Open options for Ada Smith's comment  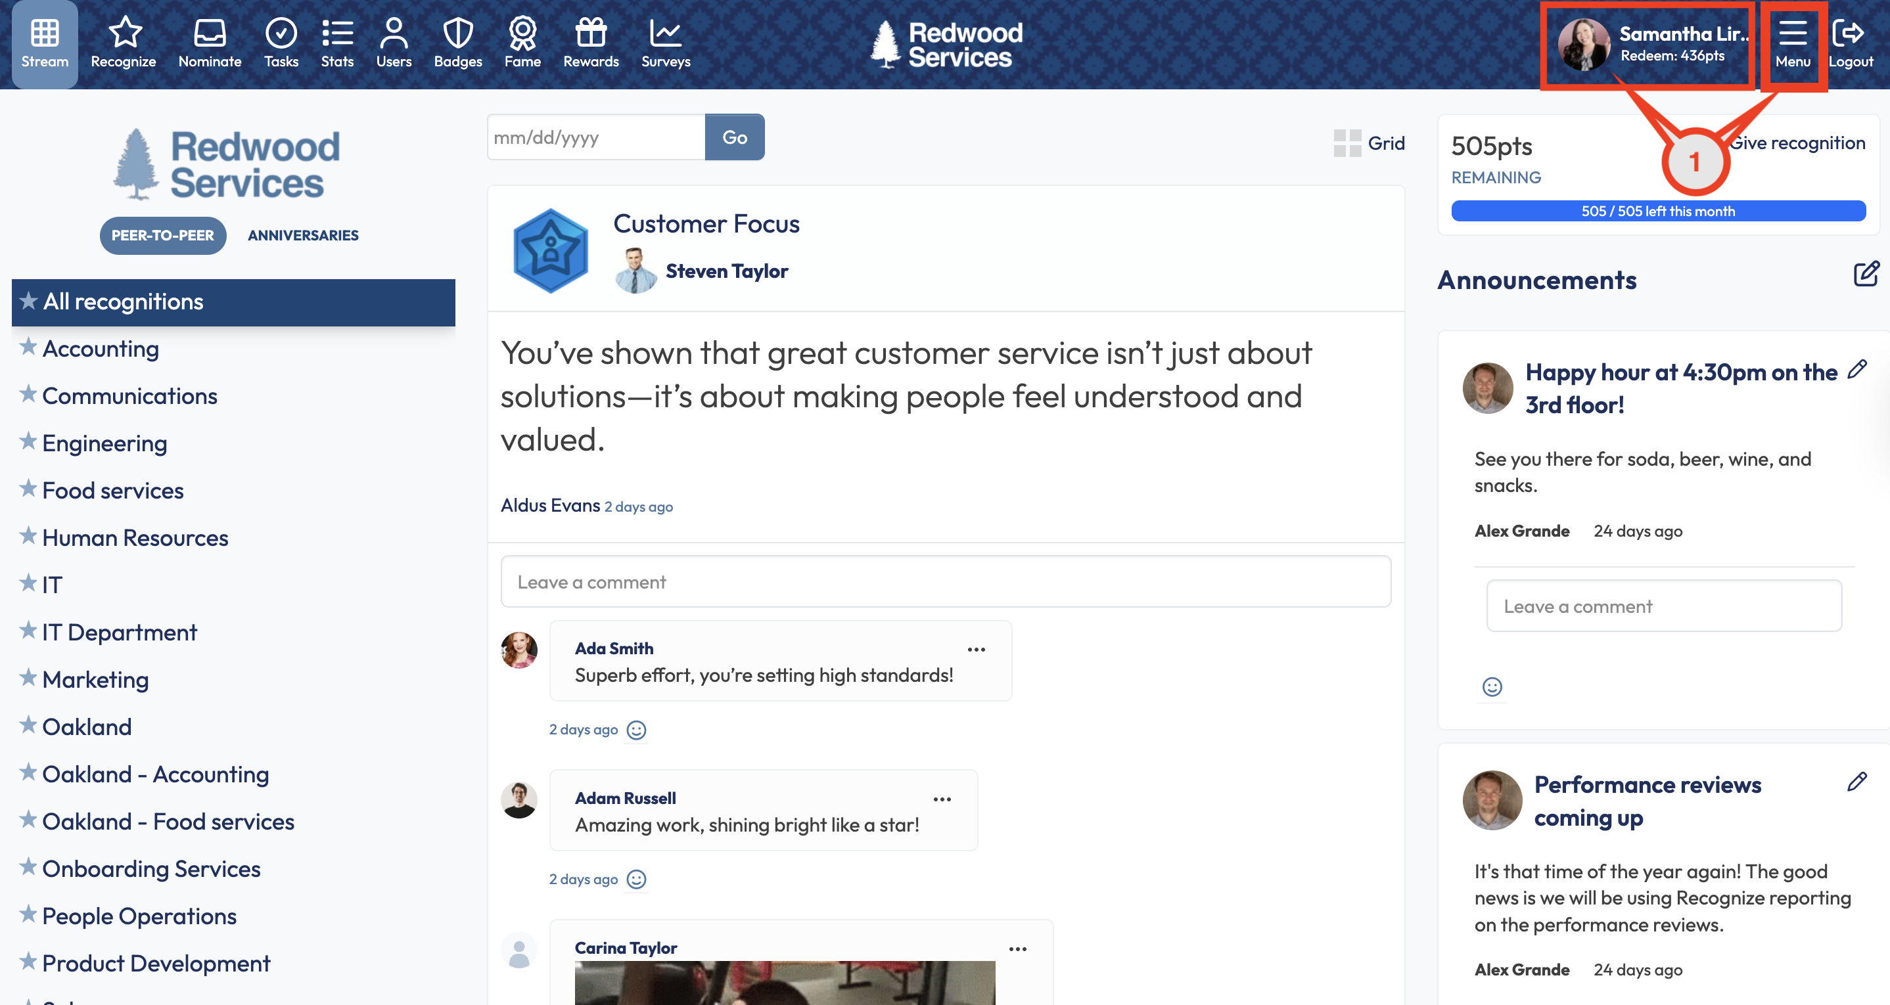click(x=976, y=650)
